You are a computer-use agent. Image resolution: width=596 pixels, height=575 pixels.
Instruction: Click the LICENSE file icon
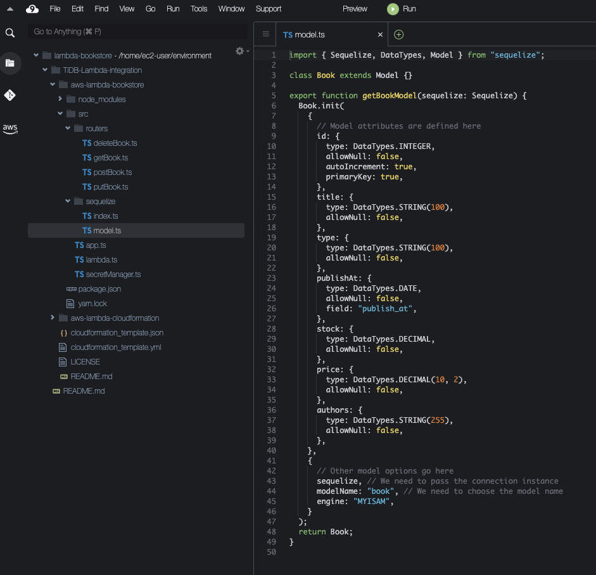pos(63,362)
